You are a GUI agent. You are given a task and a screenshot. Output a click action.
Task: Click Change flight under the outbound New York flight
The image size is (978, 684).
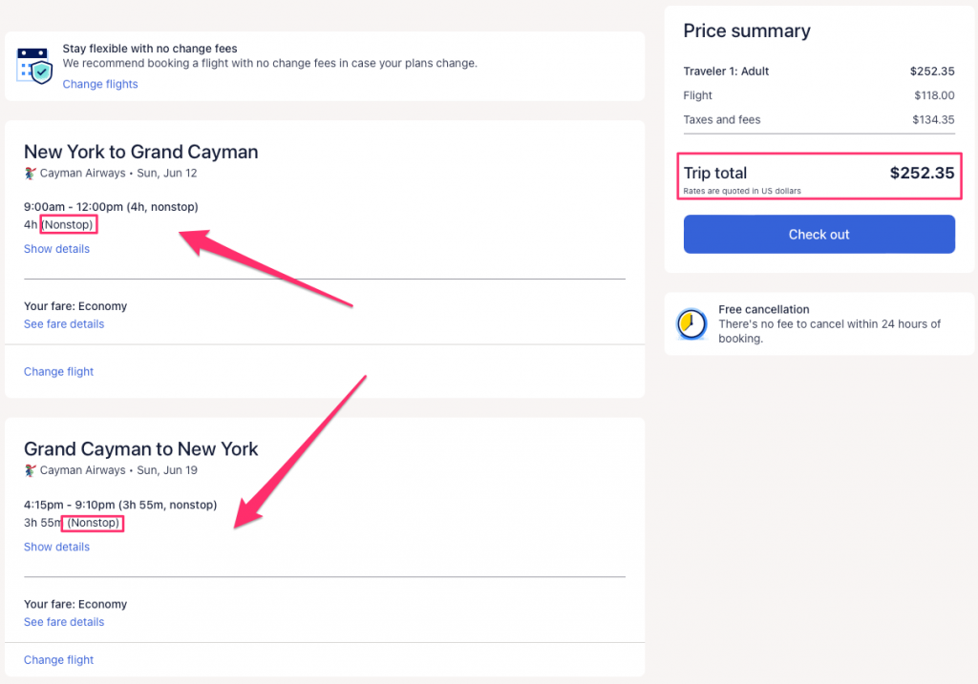click(58, 372)
